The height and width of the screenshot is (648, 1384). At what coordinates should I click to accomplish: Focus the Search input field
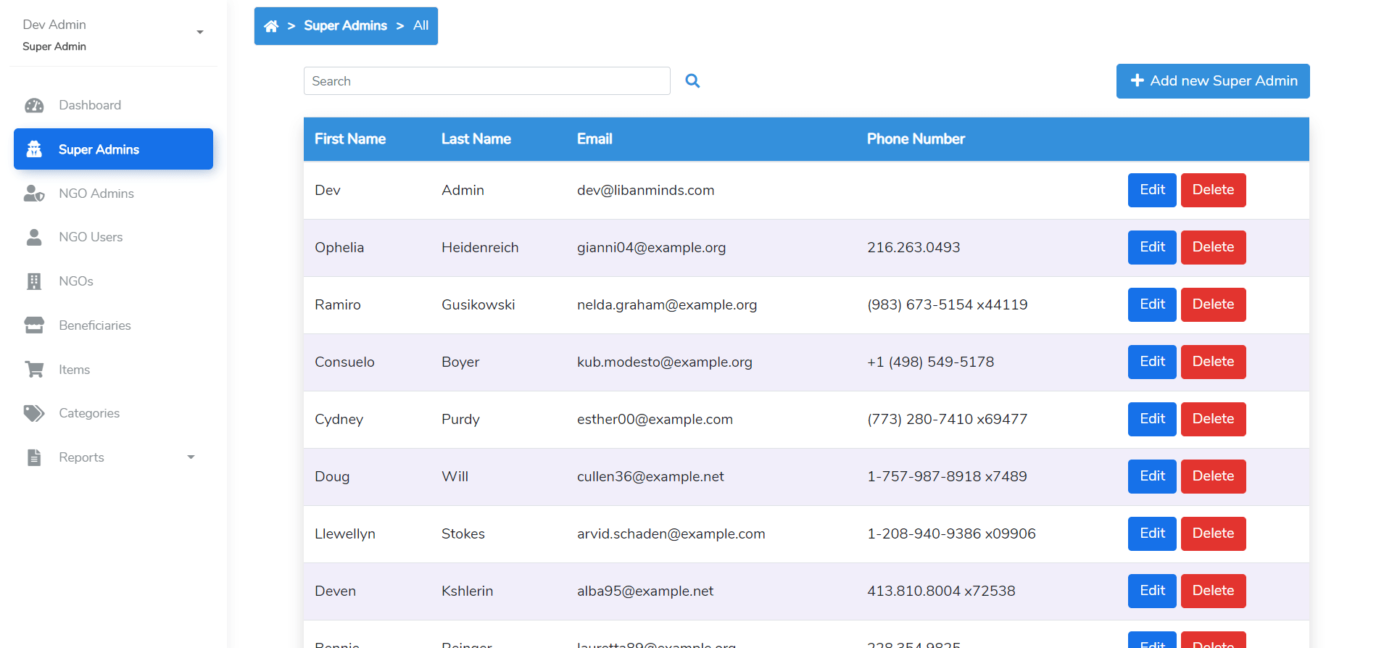(x=486, y=81)
